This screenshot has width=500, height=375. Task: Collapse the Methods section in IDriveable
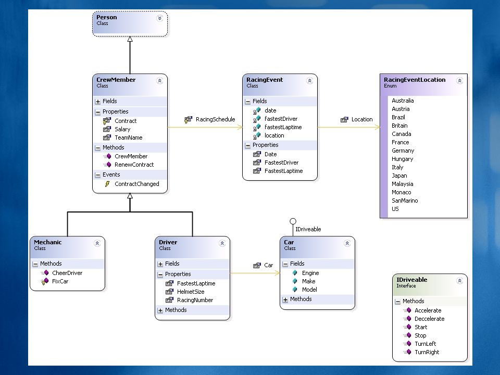coord(397,302)
